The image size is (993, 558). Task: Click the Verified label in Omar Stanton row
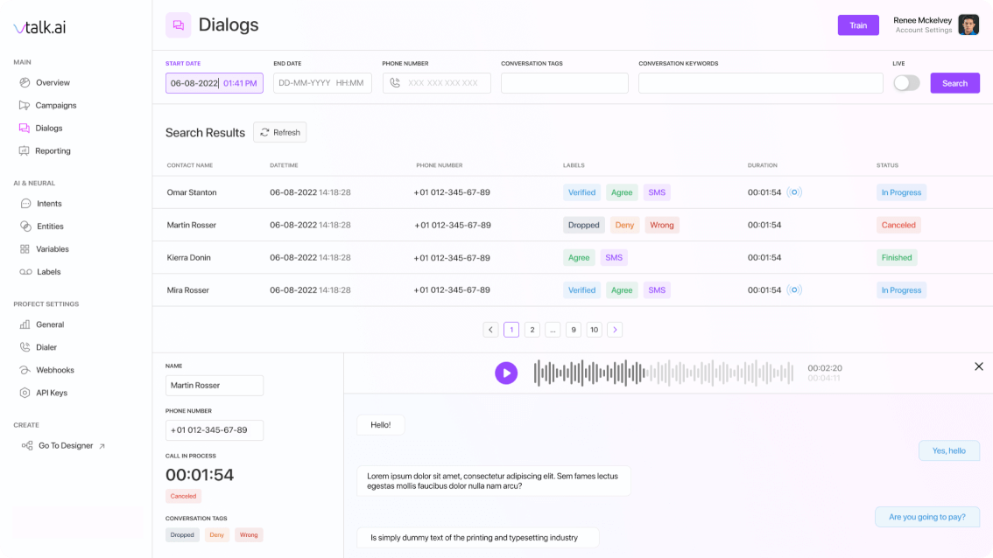581,192
